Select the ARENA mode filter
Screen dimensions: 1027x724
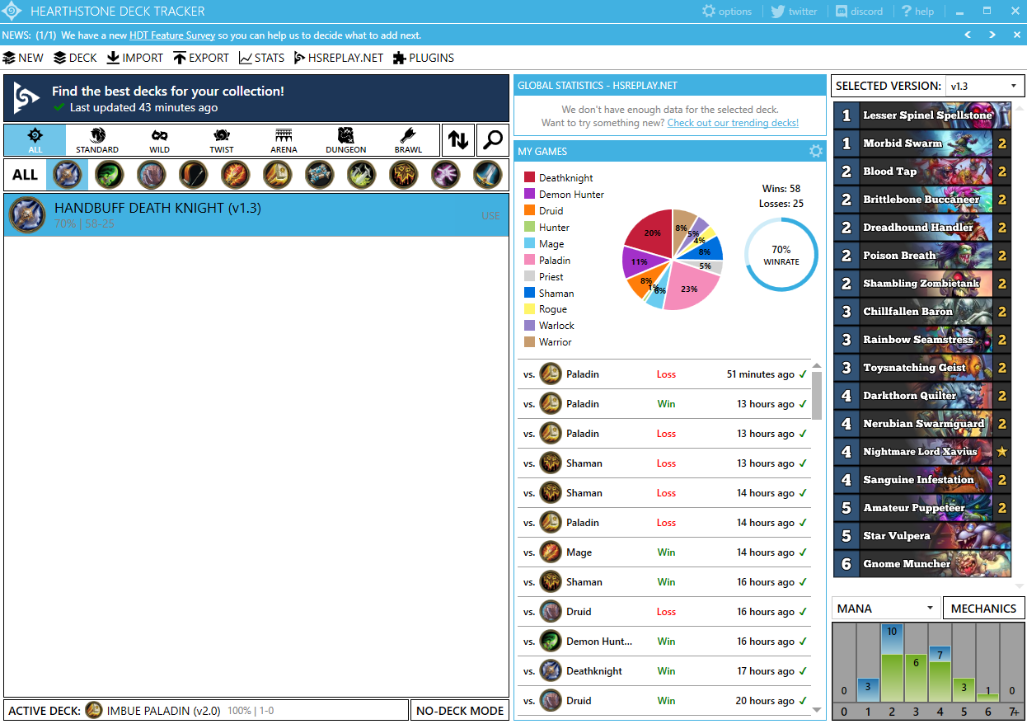284,140
